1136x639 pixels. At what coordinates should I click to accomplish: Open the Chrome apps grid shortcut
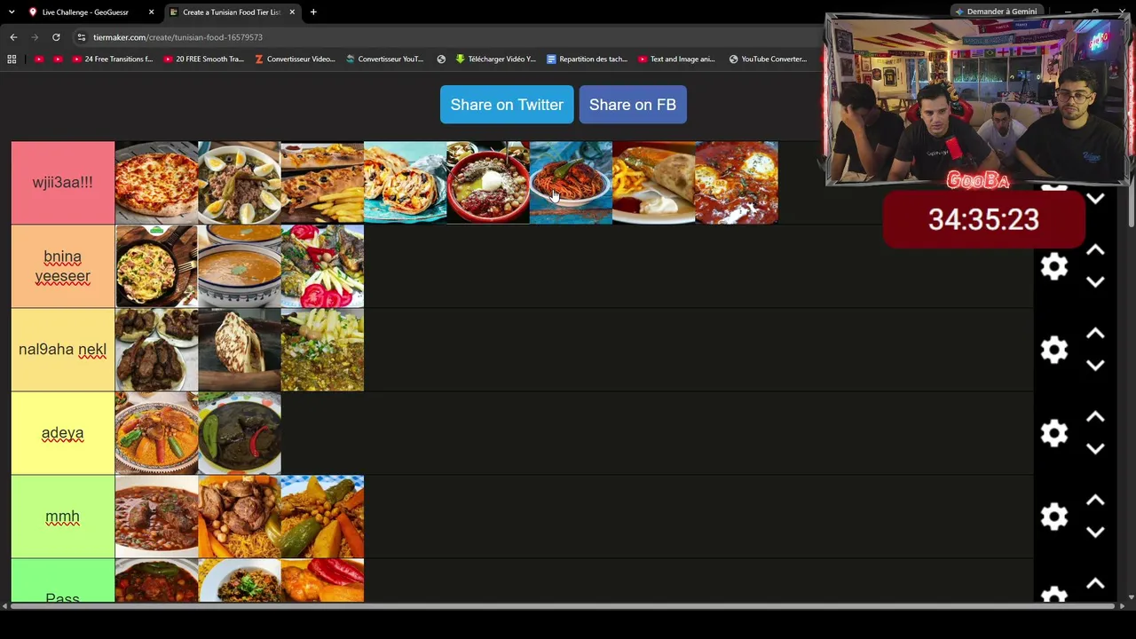pos(12,59)
